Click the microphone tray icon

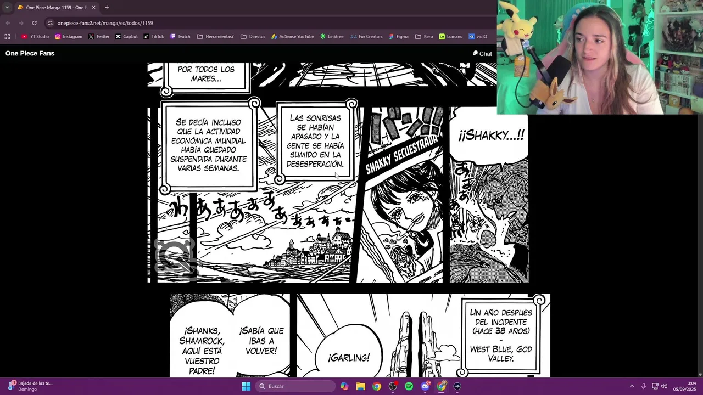coord(644,386)
